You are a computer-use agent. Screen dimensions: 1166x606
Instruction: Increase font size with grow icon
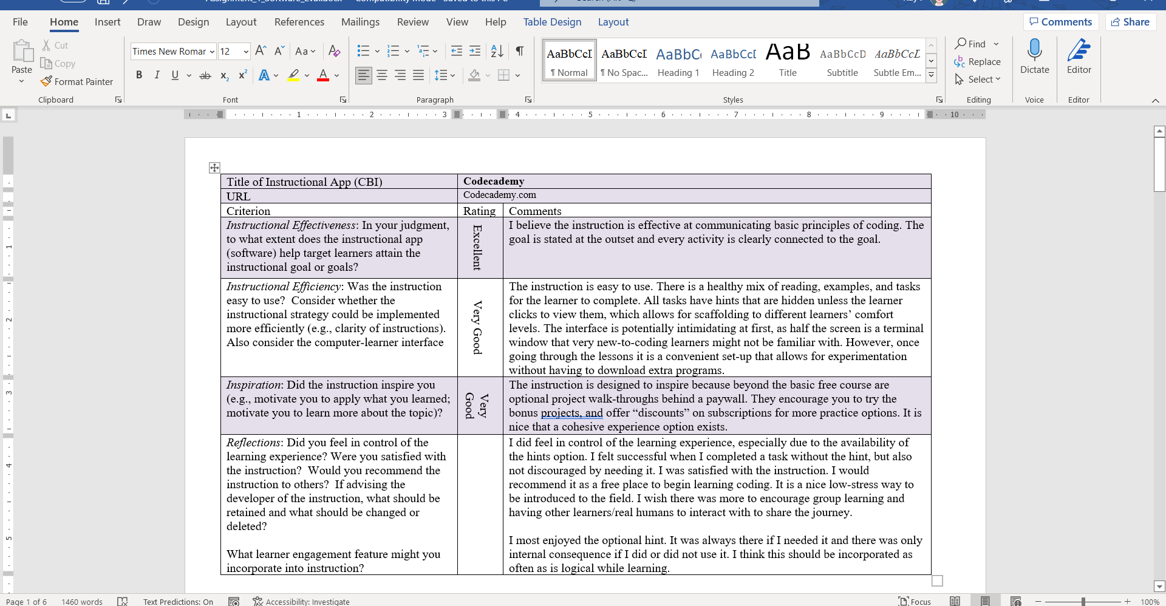pos(261,50)
